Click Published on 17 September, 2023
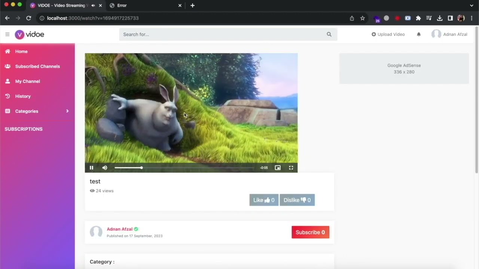Viewport: 479px width, 269px height. [135, 236]
